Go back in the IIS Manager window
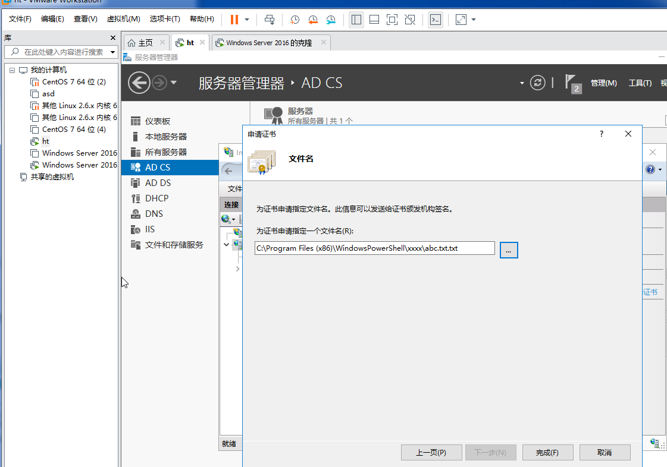Screen dimensions: 667x467 coord(228,171)
